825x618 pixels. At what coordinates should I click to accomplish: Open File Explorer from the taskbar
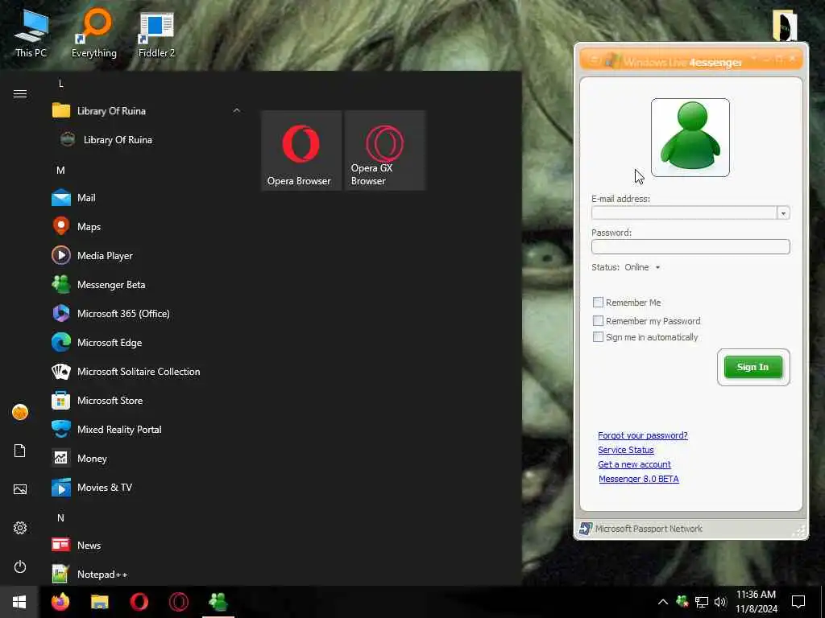(99, 602)
